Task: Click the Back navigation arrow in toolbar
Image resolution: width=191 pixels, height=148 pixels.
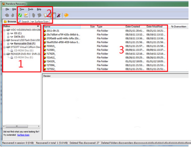Action: (x=7, y=15)
